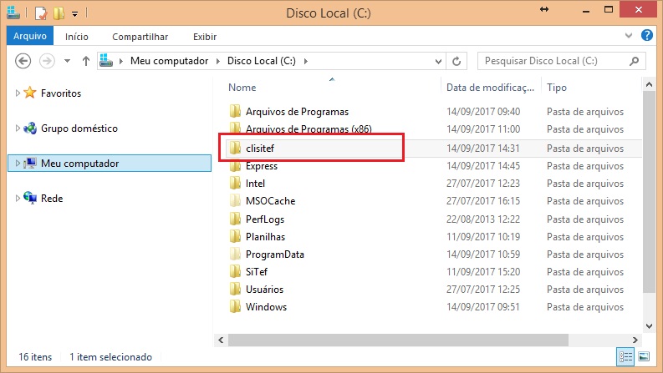The width and height of the screenshot is (663, 373).
Task: Sort by the Data de modificação column
Action: click(x=489, y=87)
